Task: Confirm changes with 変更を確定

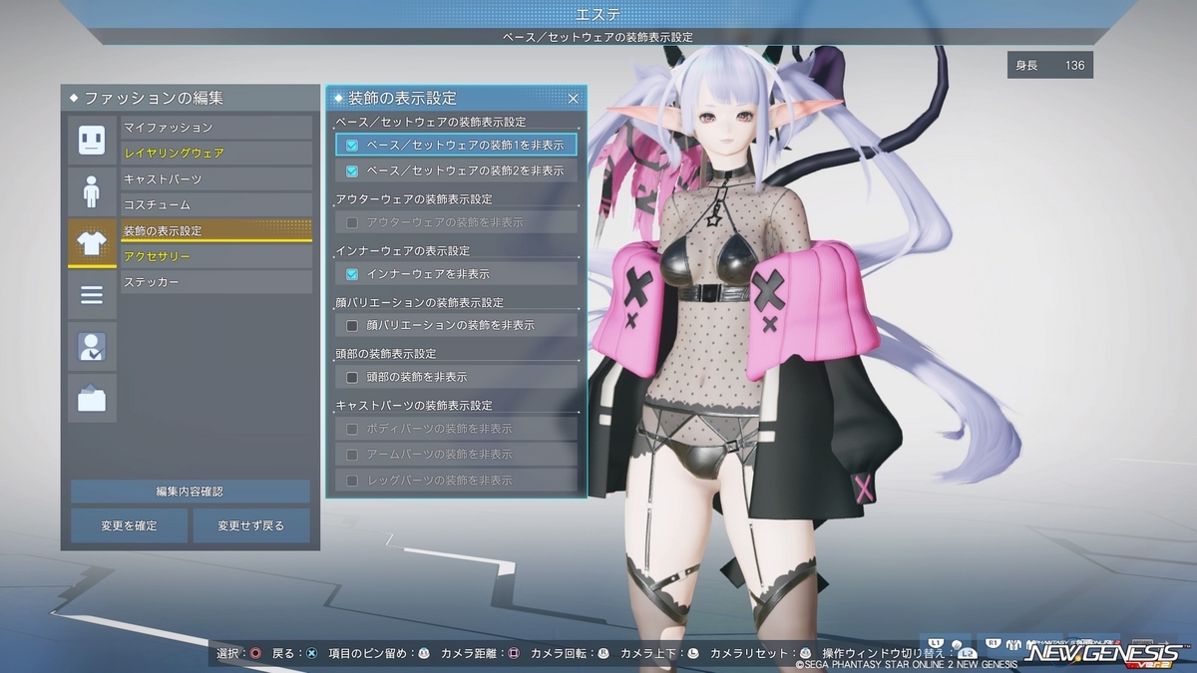Action: coord(129,525)
